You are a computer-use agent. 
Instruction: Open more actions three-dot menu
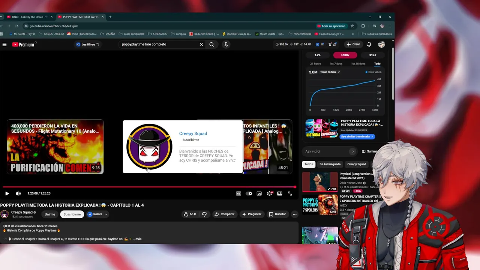294,214
